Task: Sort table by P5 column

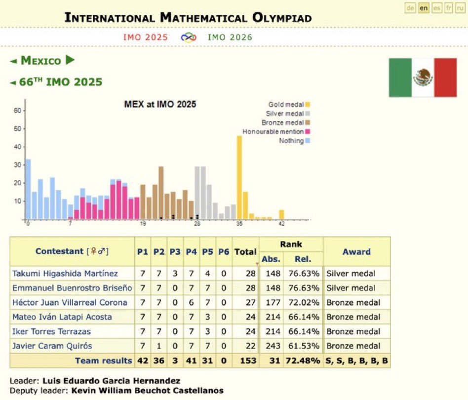Action: pos(207,252)
